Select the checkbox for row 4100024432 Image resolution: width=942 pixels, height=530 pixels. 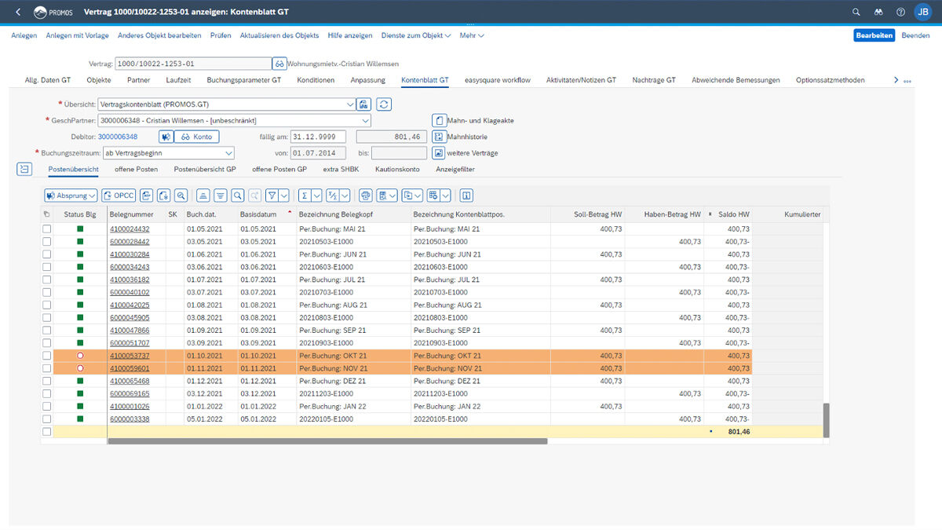46,229
